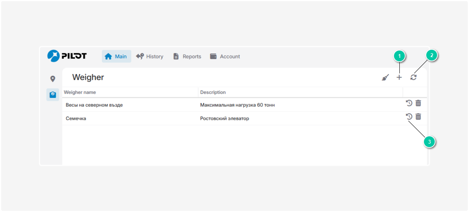This screenshot has width=469, height=212.
Task: Click Максимальная нагрузка 60 тонн description
Action: [x=238, y=105]
